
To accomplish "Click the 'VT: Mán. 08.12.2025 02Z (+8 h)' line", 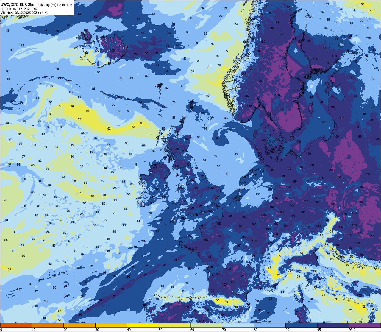I will coord(24,13).
